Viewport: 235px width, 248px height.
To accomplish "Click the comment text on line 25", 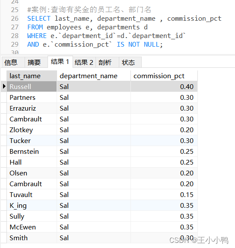I will pos(89,10).
